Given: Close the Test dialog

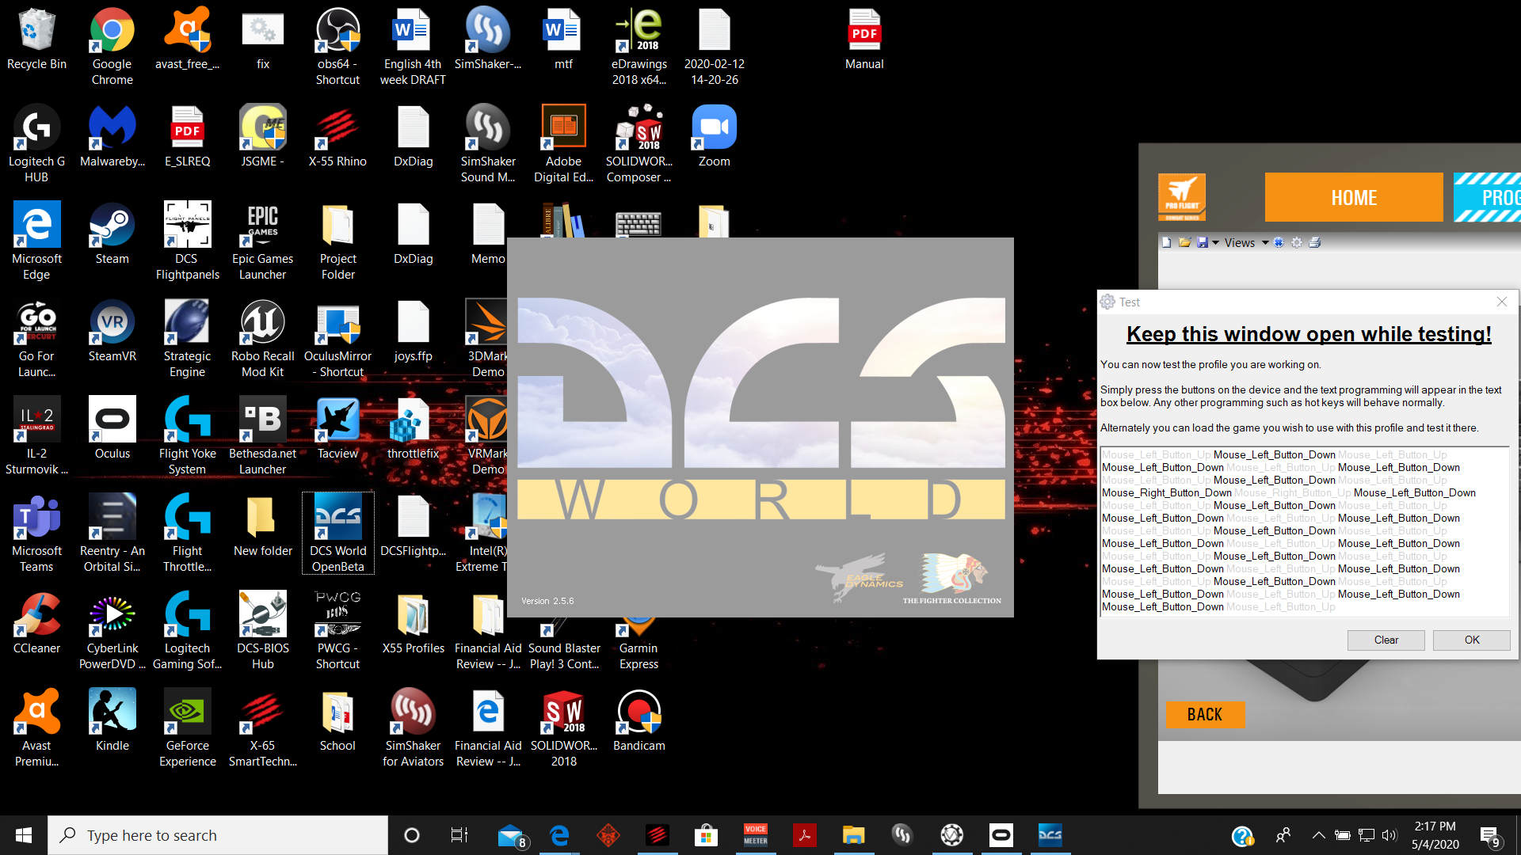Looking at the screenshot, I should pos(1501,302).
